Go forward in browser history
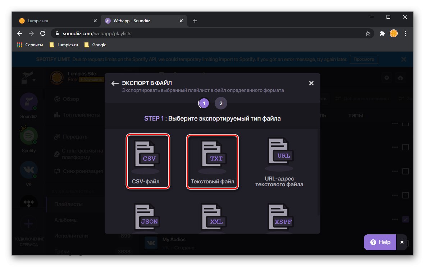Image resolution: width=425 pixels, height=267 pixels. click(31, 33)
